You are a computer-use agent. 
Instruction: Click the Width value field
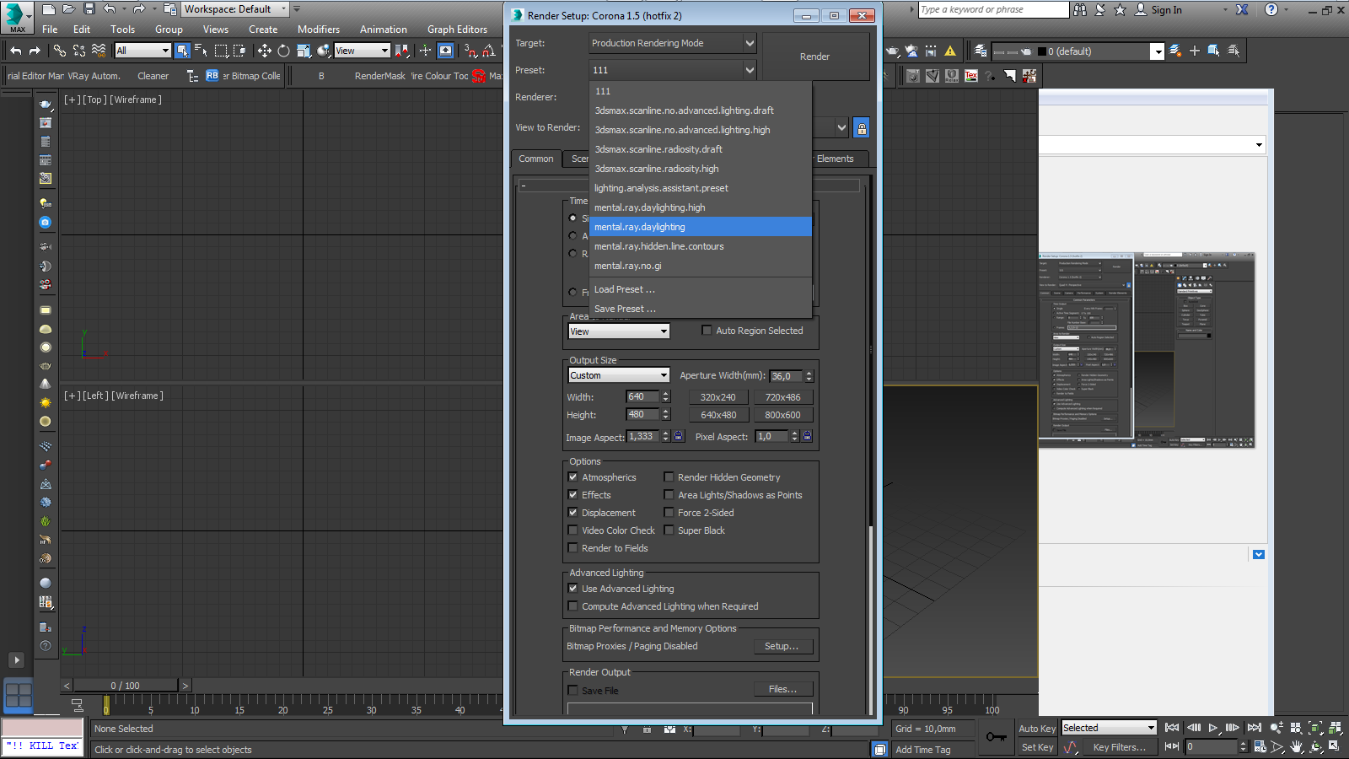(x=642, y=397)
